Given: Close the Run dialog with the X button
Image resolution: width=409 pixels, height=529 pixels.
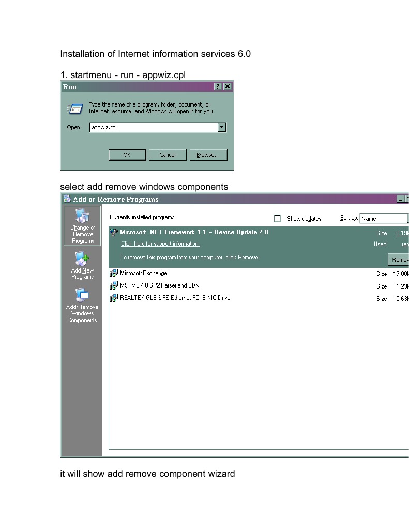Looking at the screenshot, I should pos(228,87).
